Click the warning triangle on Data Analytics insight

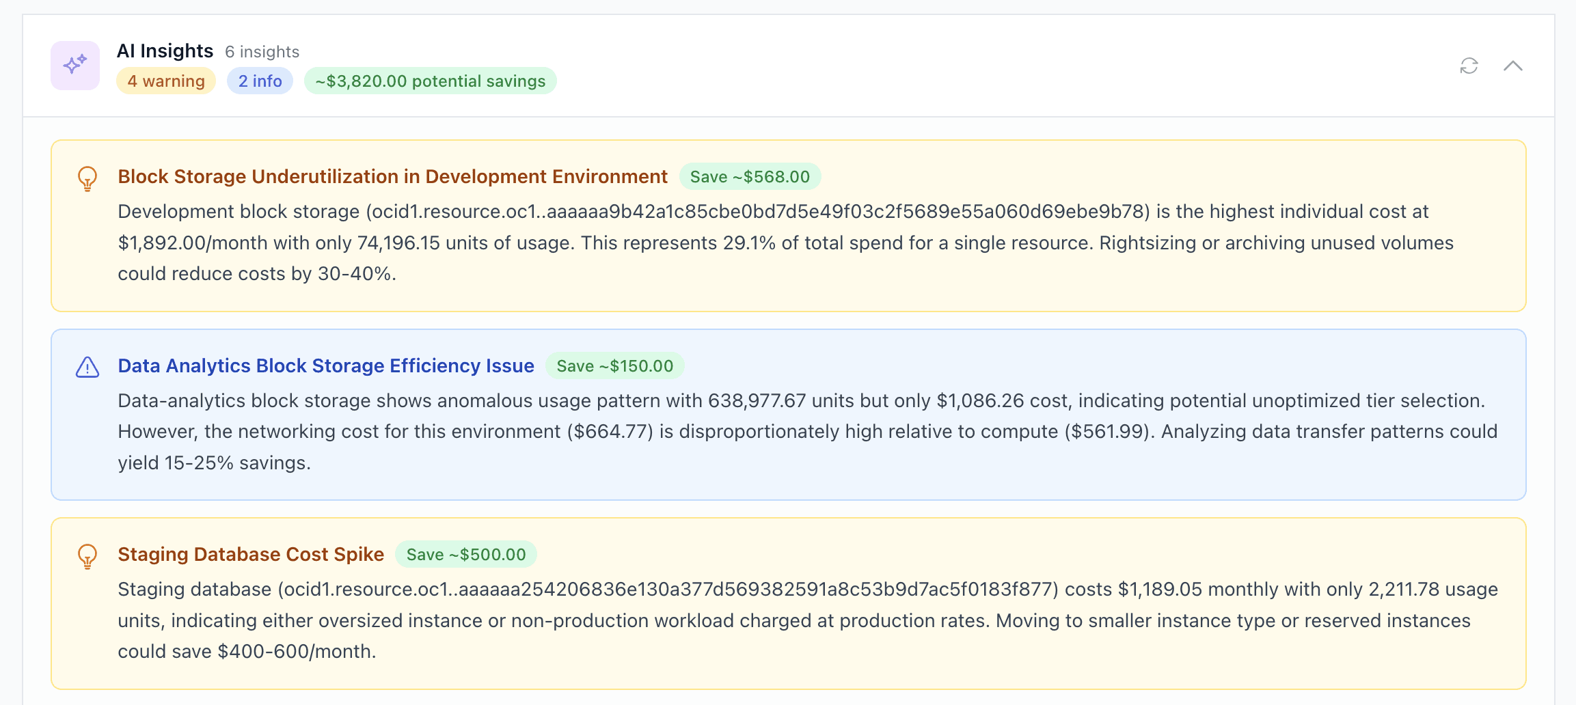click(x=86, y=367)
